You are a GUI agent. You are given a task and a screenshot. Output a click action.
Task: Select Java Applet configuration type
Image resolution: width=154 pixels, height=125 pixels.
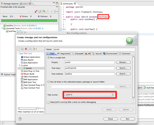tap(27, 60)
